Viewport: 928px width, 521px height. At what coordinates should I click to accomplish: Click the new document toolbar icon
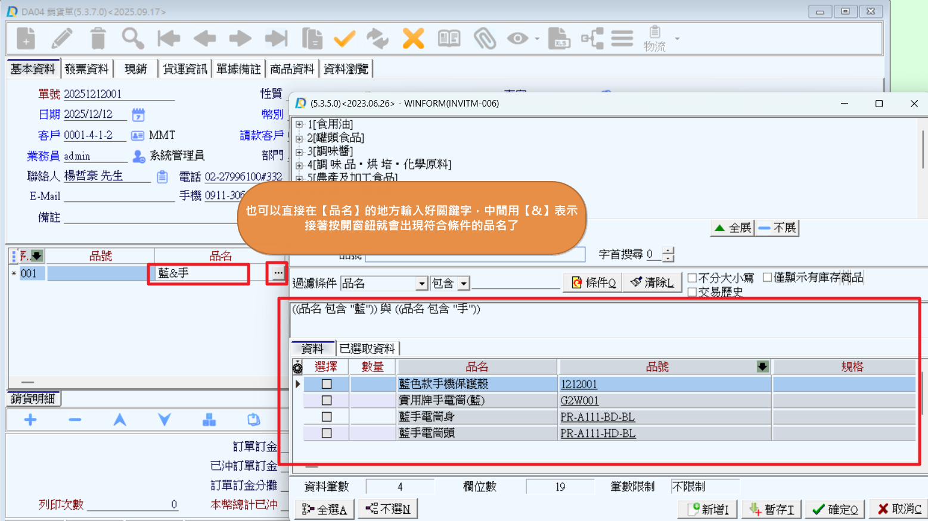(26, 39)
